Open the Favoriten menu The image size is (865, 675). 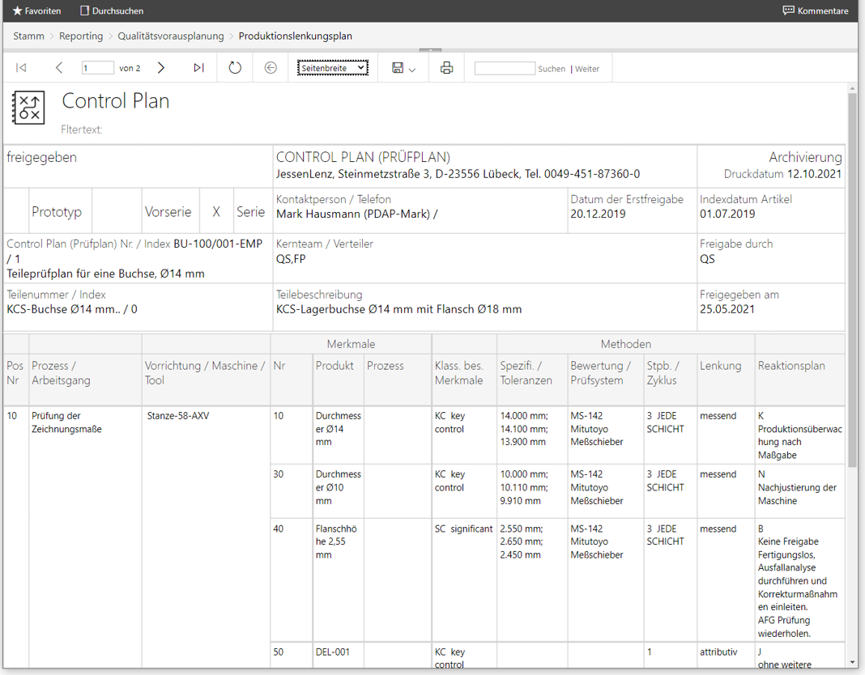(x=36, y=11)
